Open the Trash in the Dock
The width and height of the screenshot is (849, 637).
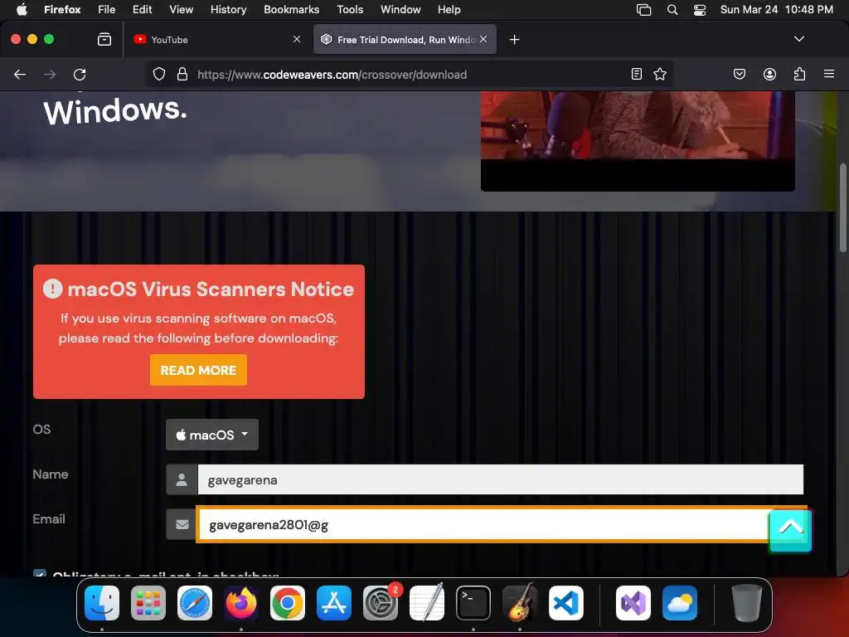[x=747, y=603]
